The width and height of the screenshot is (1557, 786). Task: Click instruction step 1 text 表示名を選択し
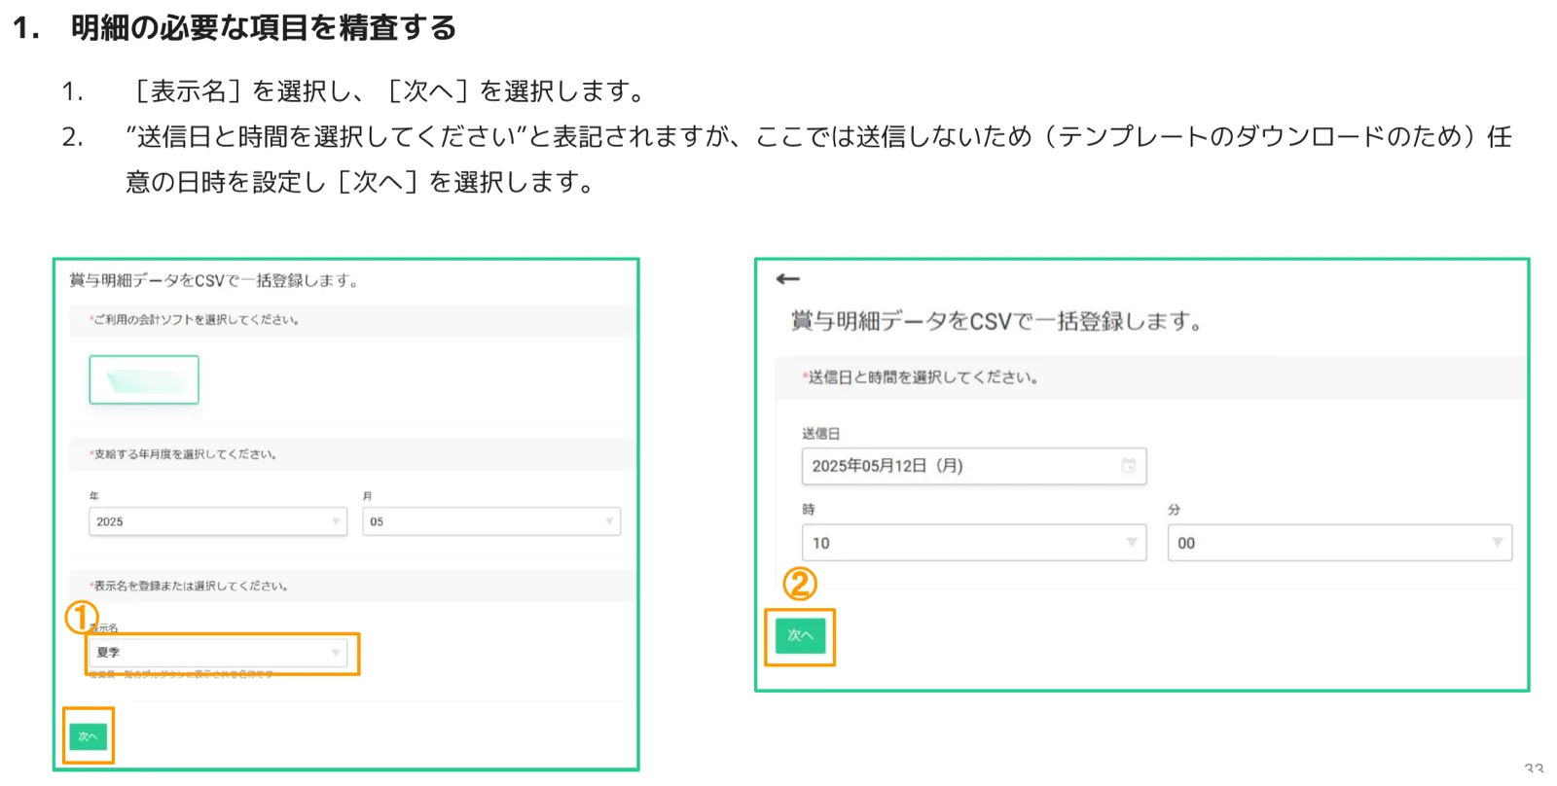pyautogui.click(x=250, y=91)
